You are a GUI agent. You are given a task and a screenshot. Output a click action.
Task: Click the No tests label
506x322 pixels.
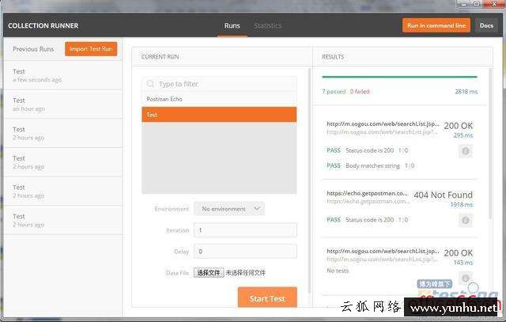tap(338, 271)
